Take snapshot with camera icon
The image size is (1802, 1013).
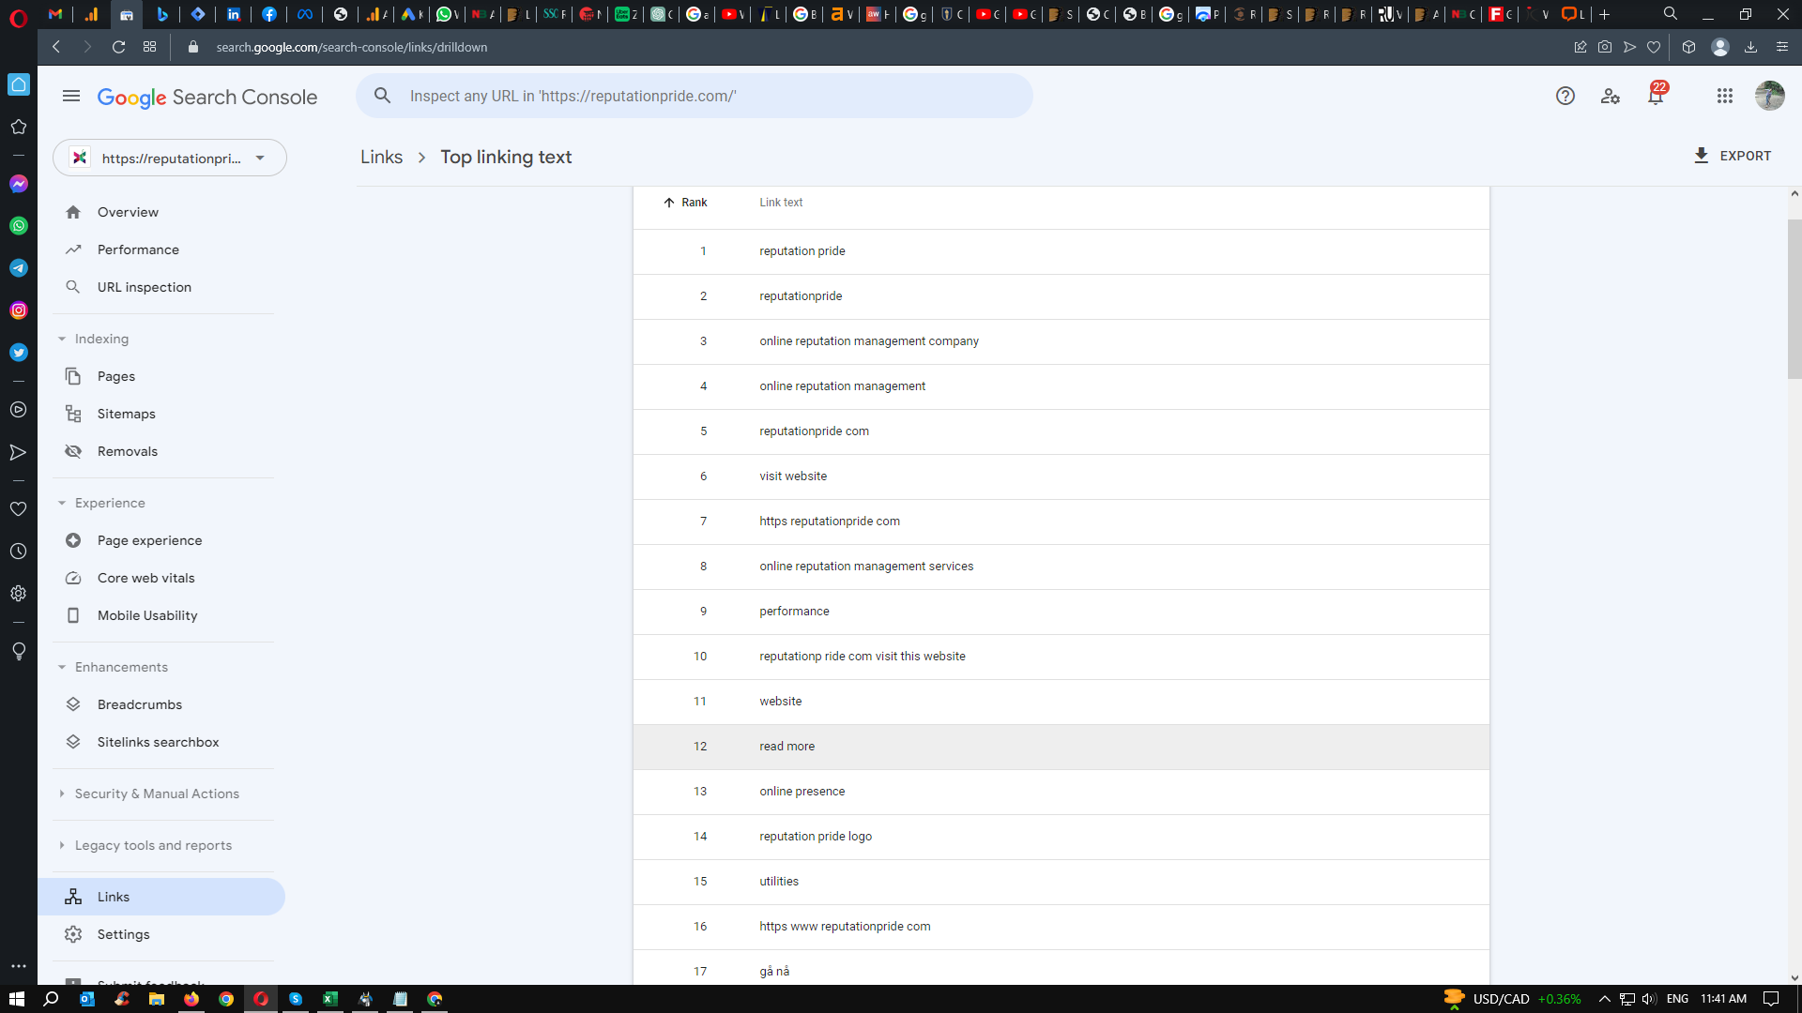tap(1605, 47)
